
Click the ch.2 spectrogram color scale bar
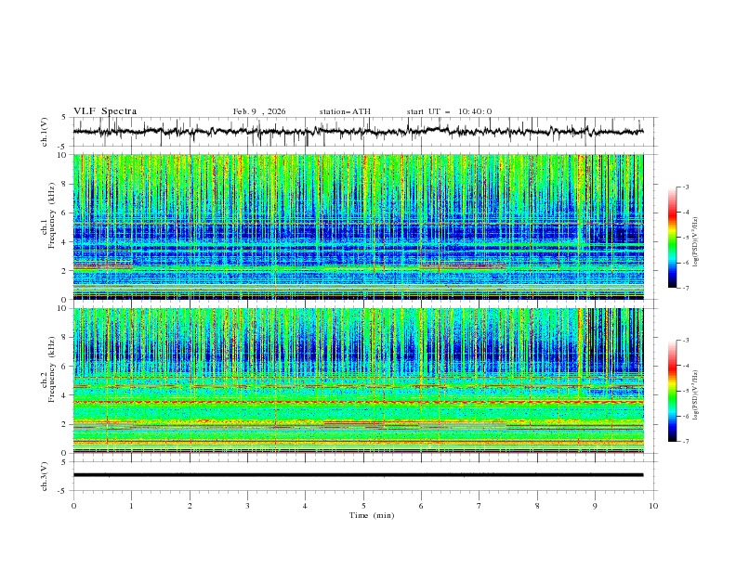tap(672, 391)
